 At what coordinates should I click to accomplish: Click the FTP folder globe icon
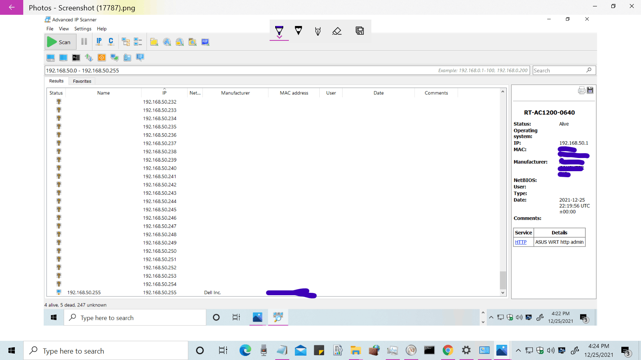click(193, 42)
